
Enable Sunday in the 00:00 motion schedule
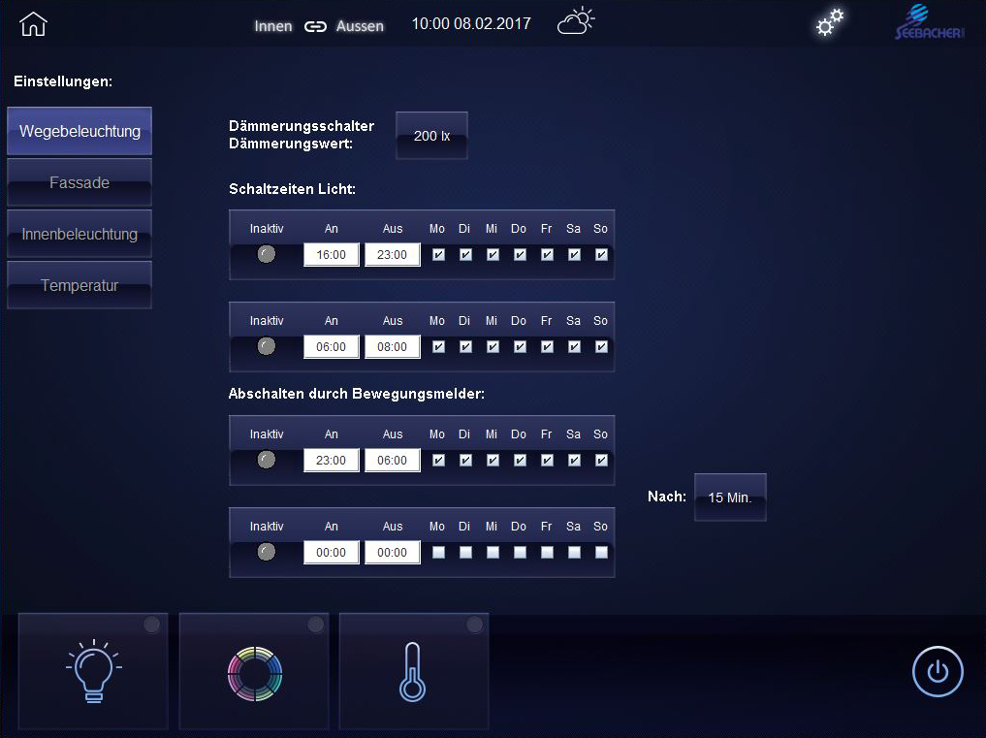[601, 552]
